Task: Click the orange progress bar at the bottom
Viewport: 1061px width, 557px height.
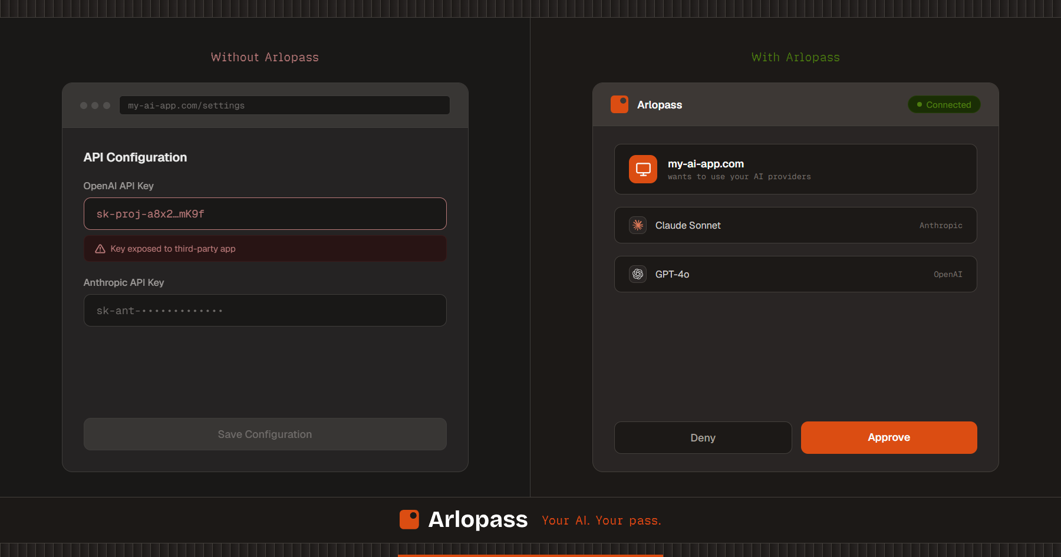Action: pyautogui.click(x=530, y=555)
